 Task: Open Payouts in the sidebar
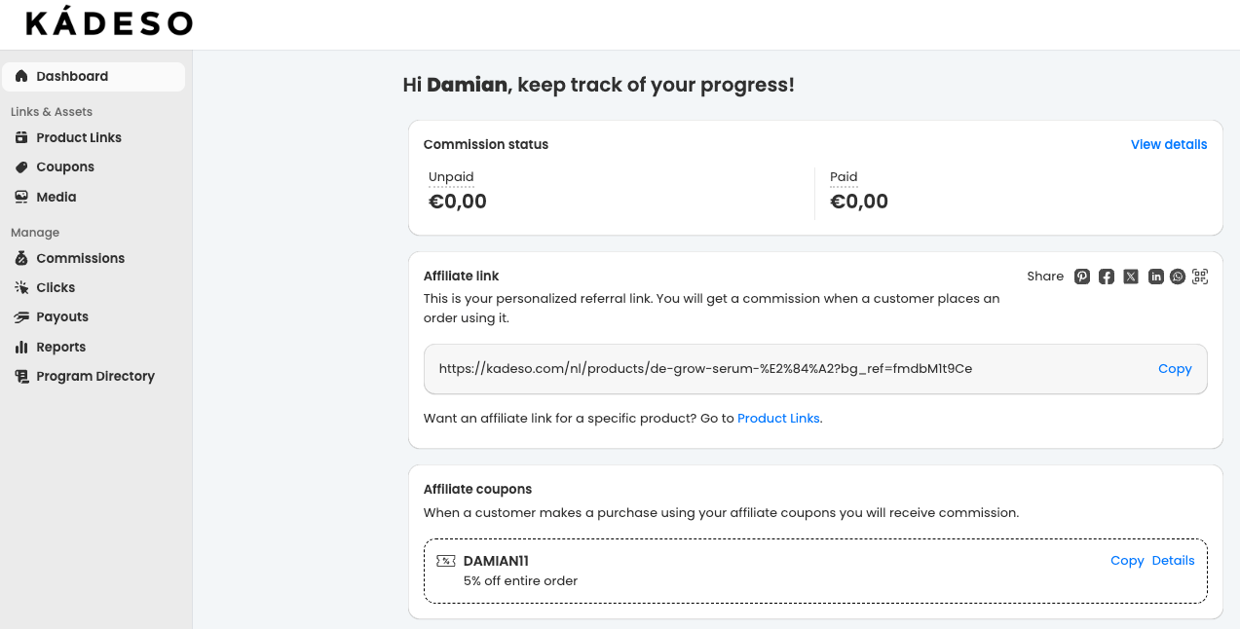(94, 316)
